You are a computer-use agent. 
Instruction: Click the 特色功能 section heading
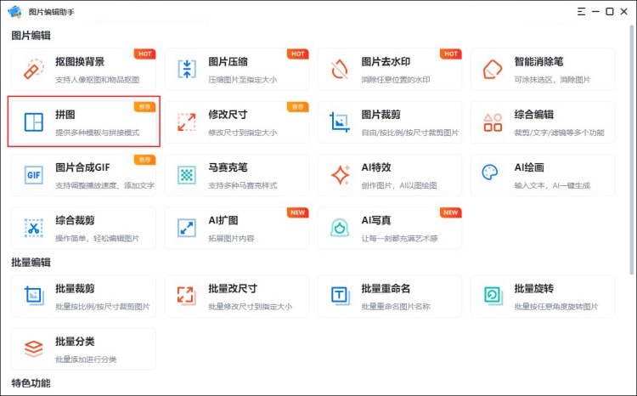pyautogui.click(x=31, y=383)
